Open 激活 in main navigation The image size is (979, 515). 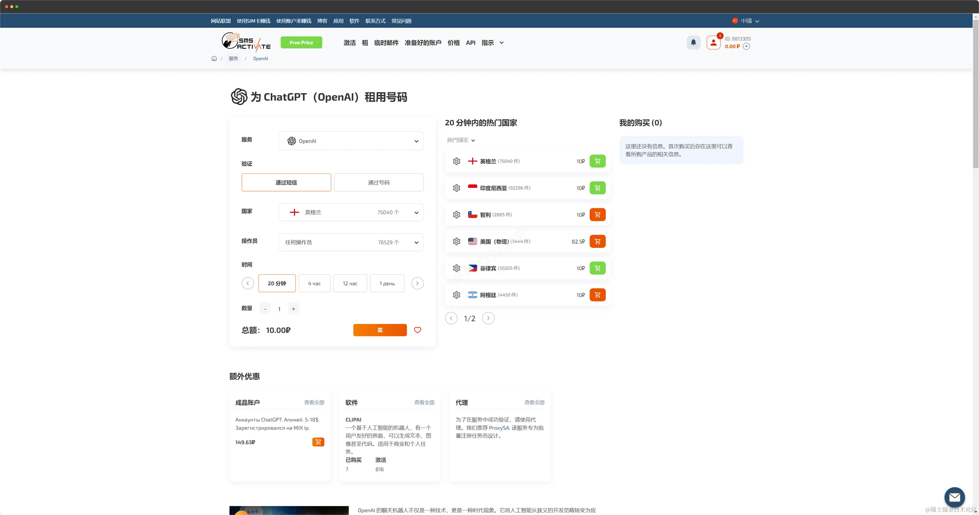350,42
